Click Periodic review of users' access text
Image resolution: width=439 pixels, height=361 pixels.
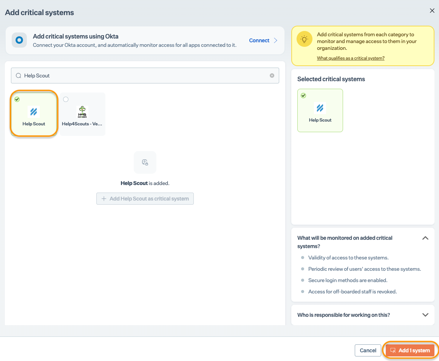(x=365, y=269)
